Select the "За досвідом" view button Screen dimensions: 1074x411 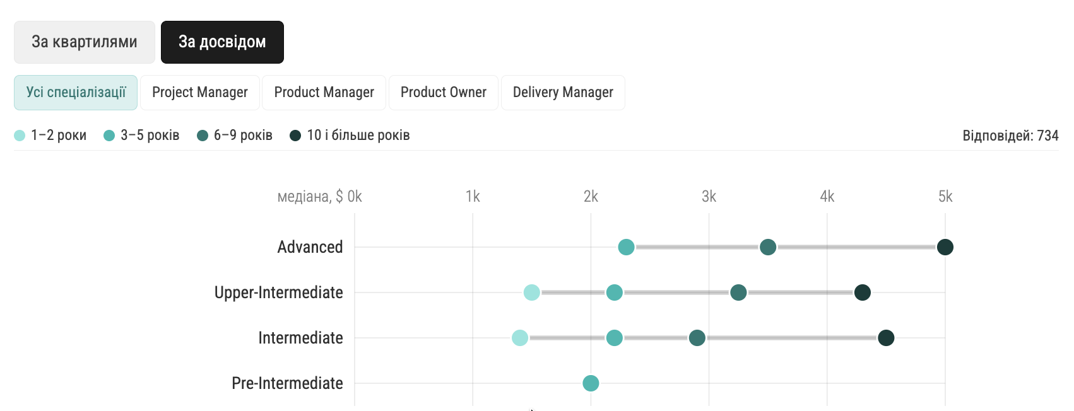(222, 42)
